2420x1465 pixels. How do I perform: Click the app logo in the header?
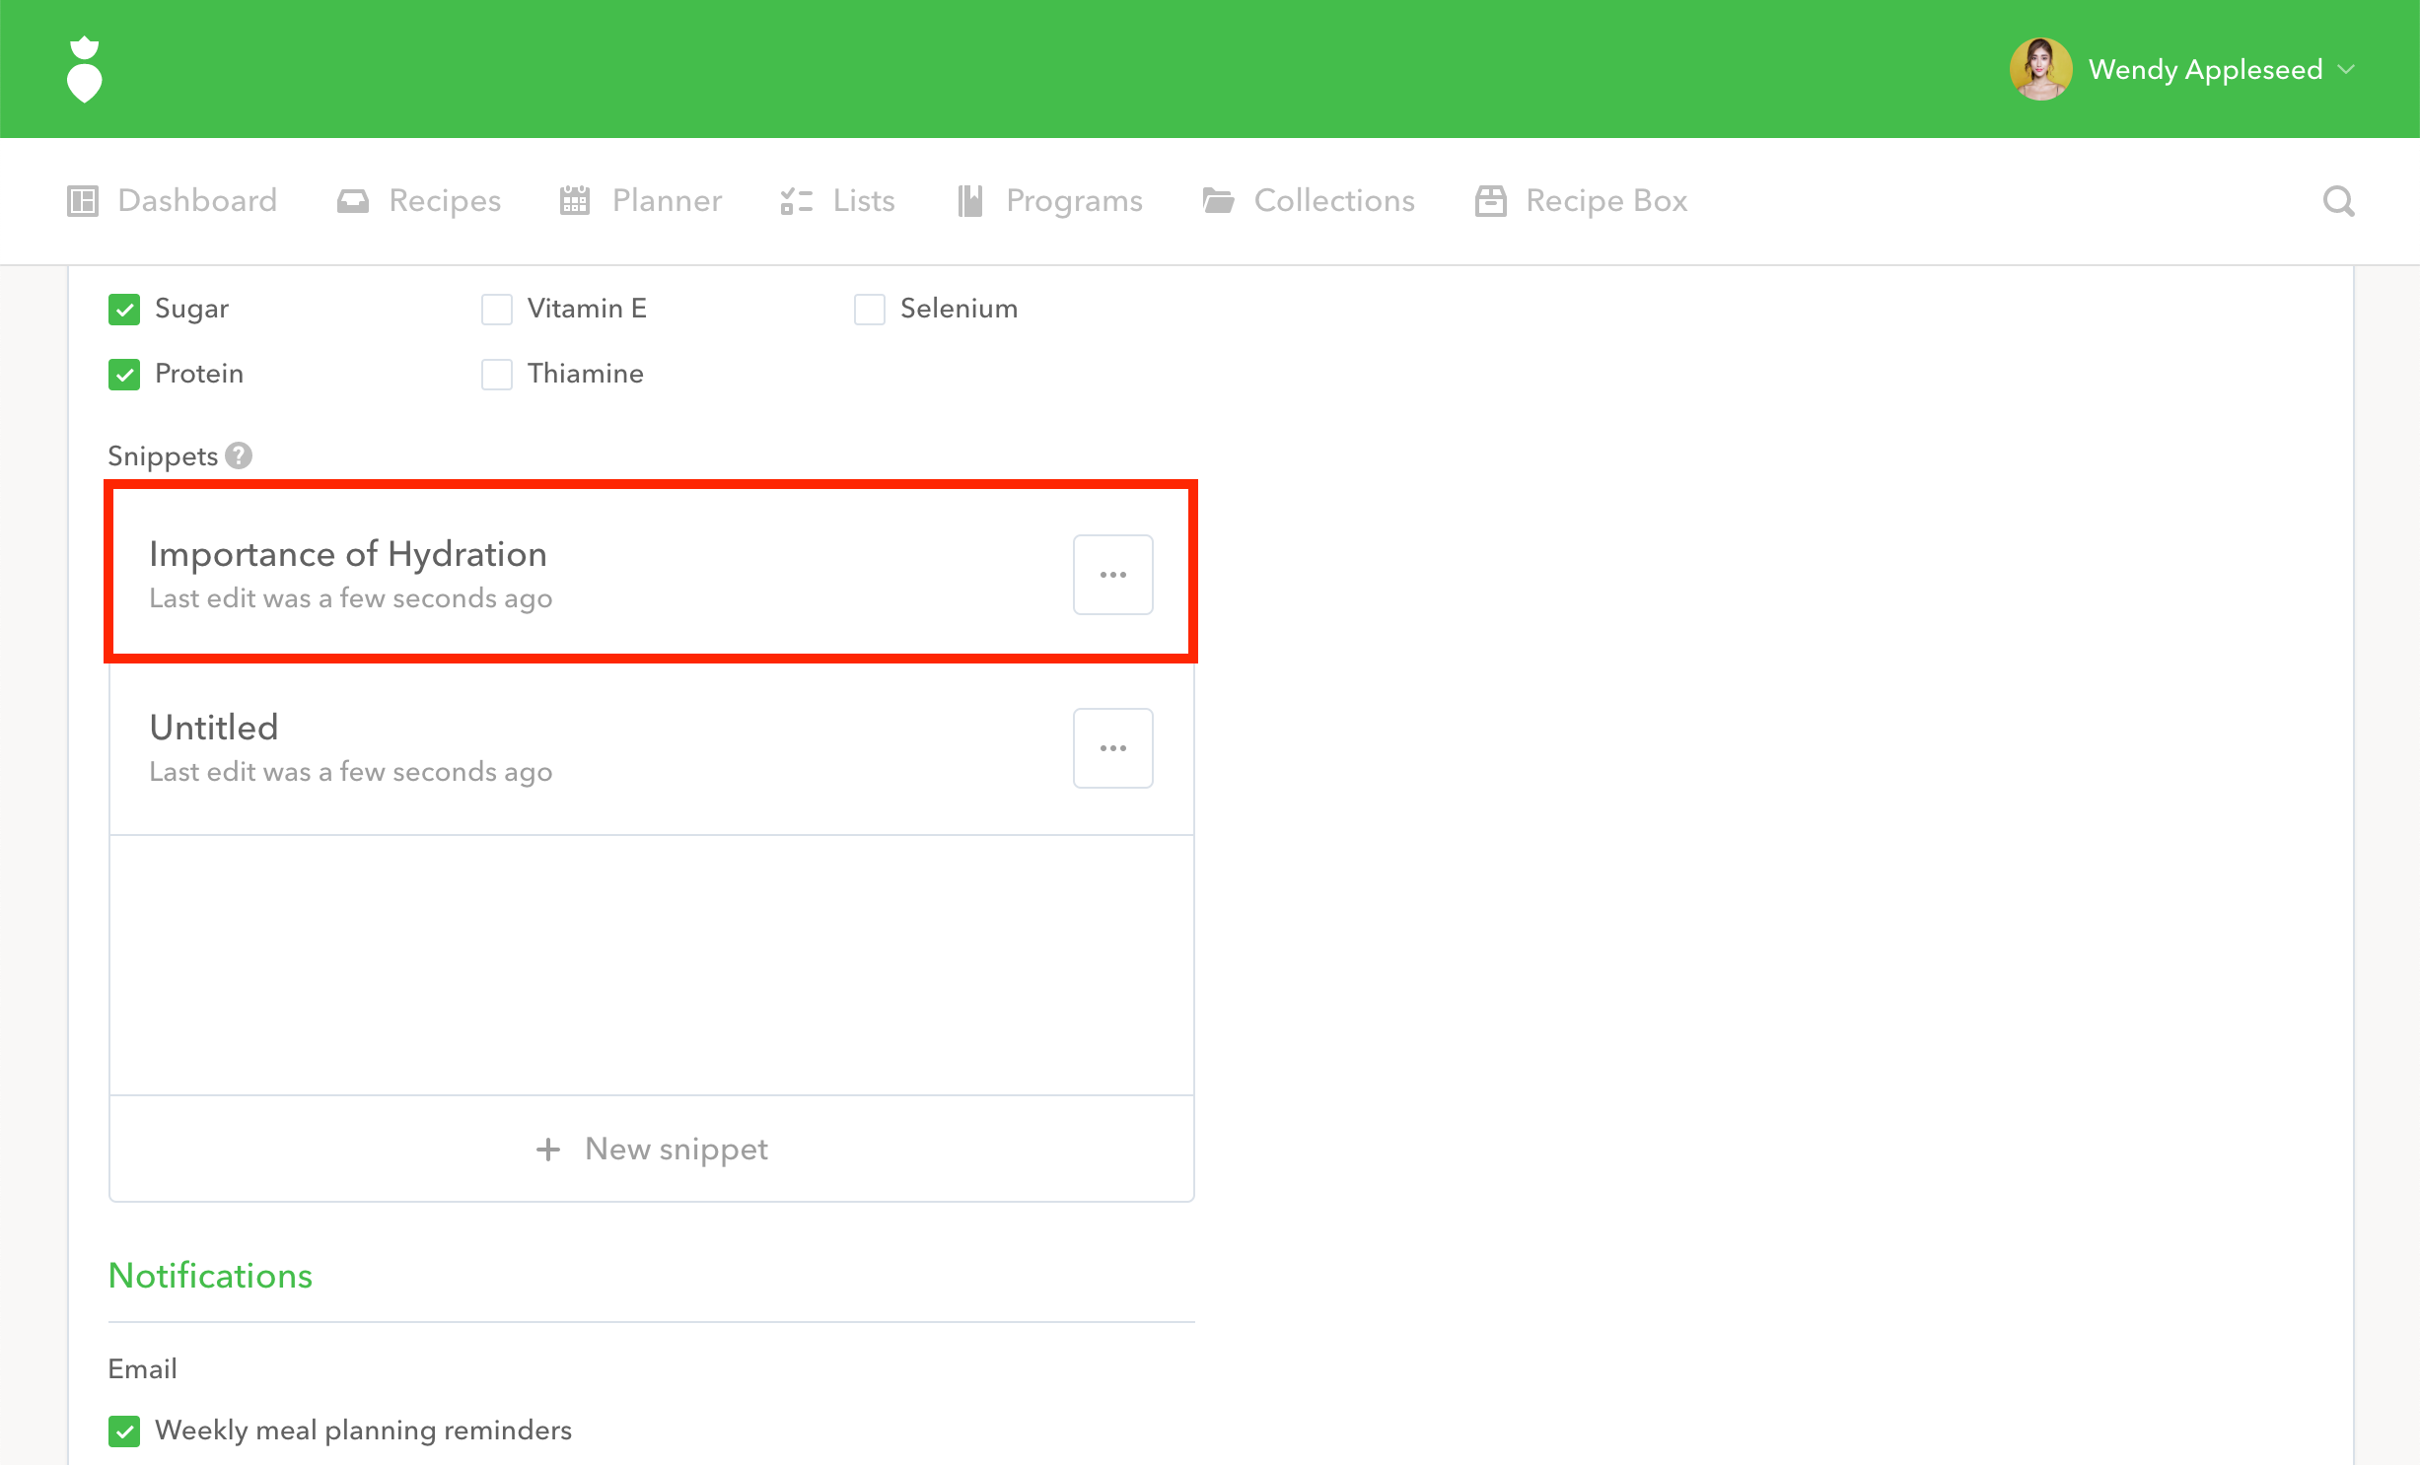pyautogui.click(x=85, y=69)
